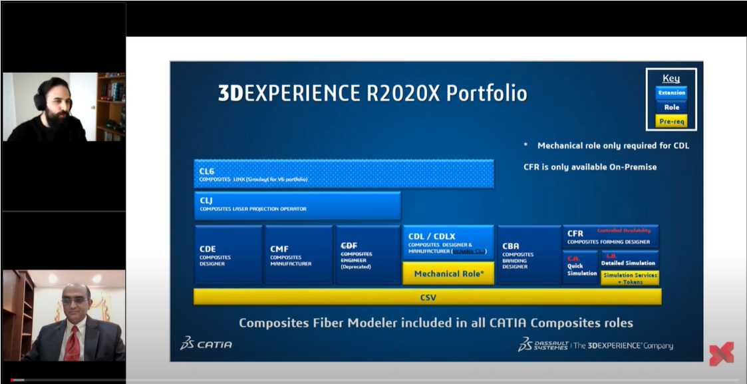747x384 pixels.
Task: Select the bearded presenter's webcam thumbnail
Action: pos(64,106)
